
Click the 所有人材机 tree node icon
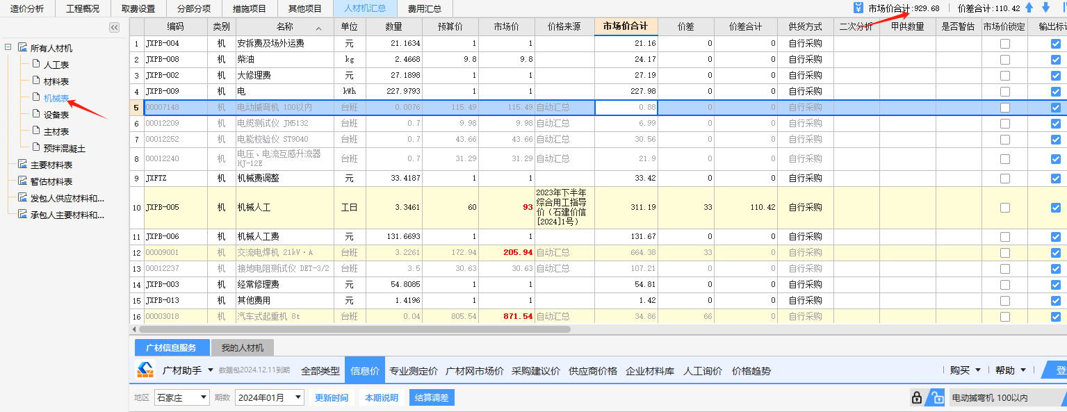pyautogui.click(x=22, y=48)
